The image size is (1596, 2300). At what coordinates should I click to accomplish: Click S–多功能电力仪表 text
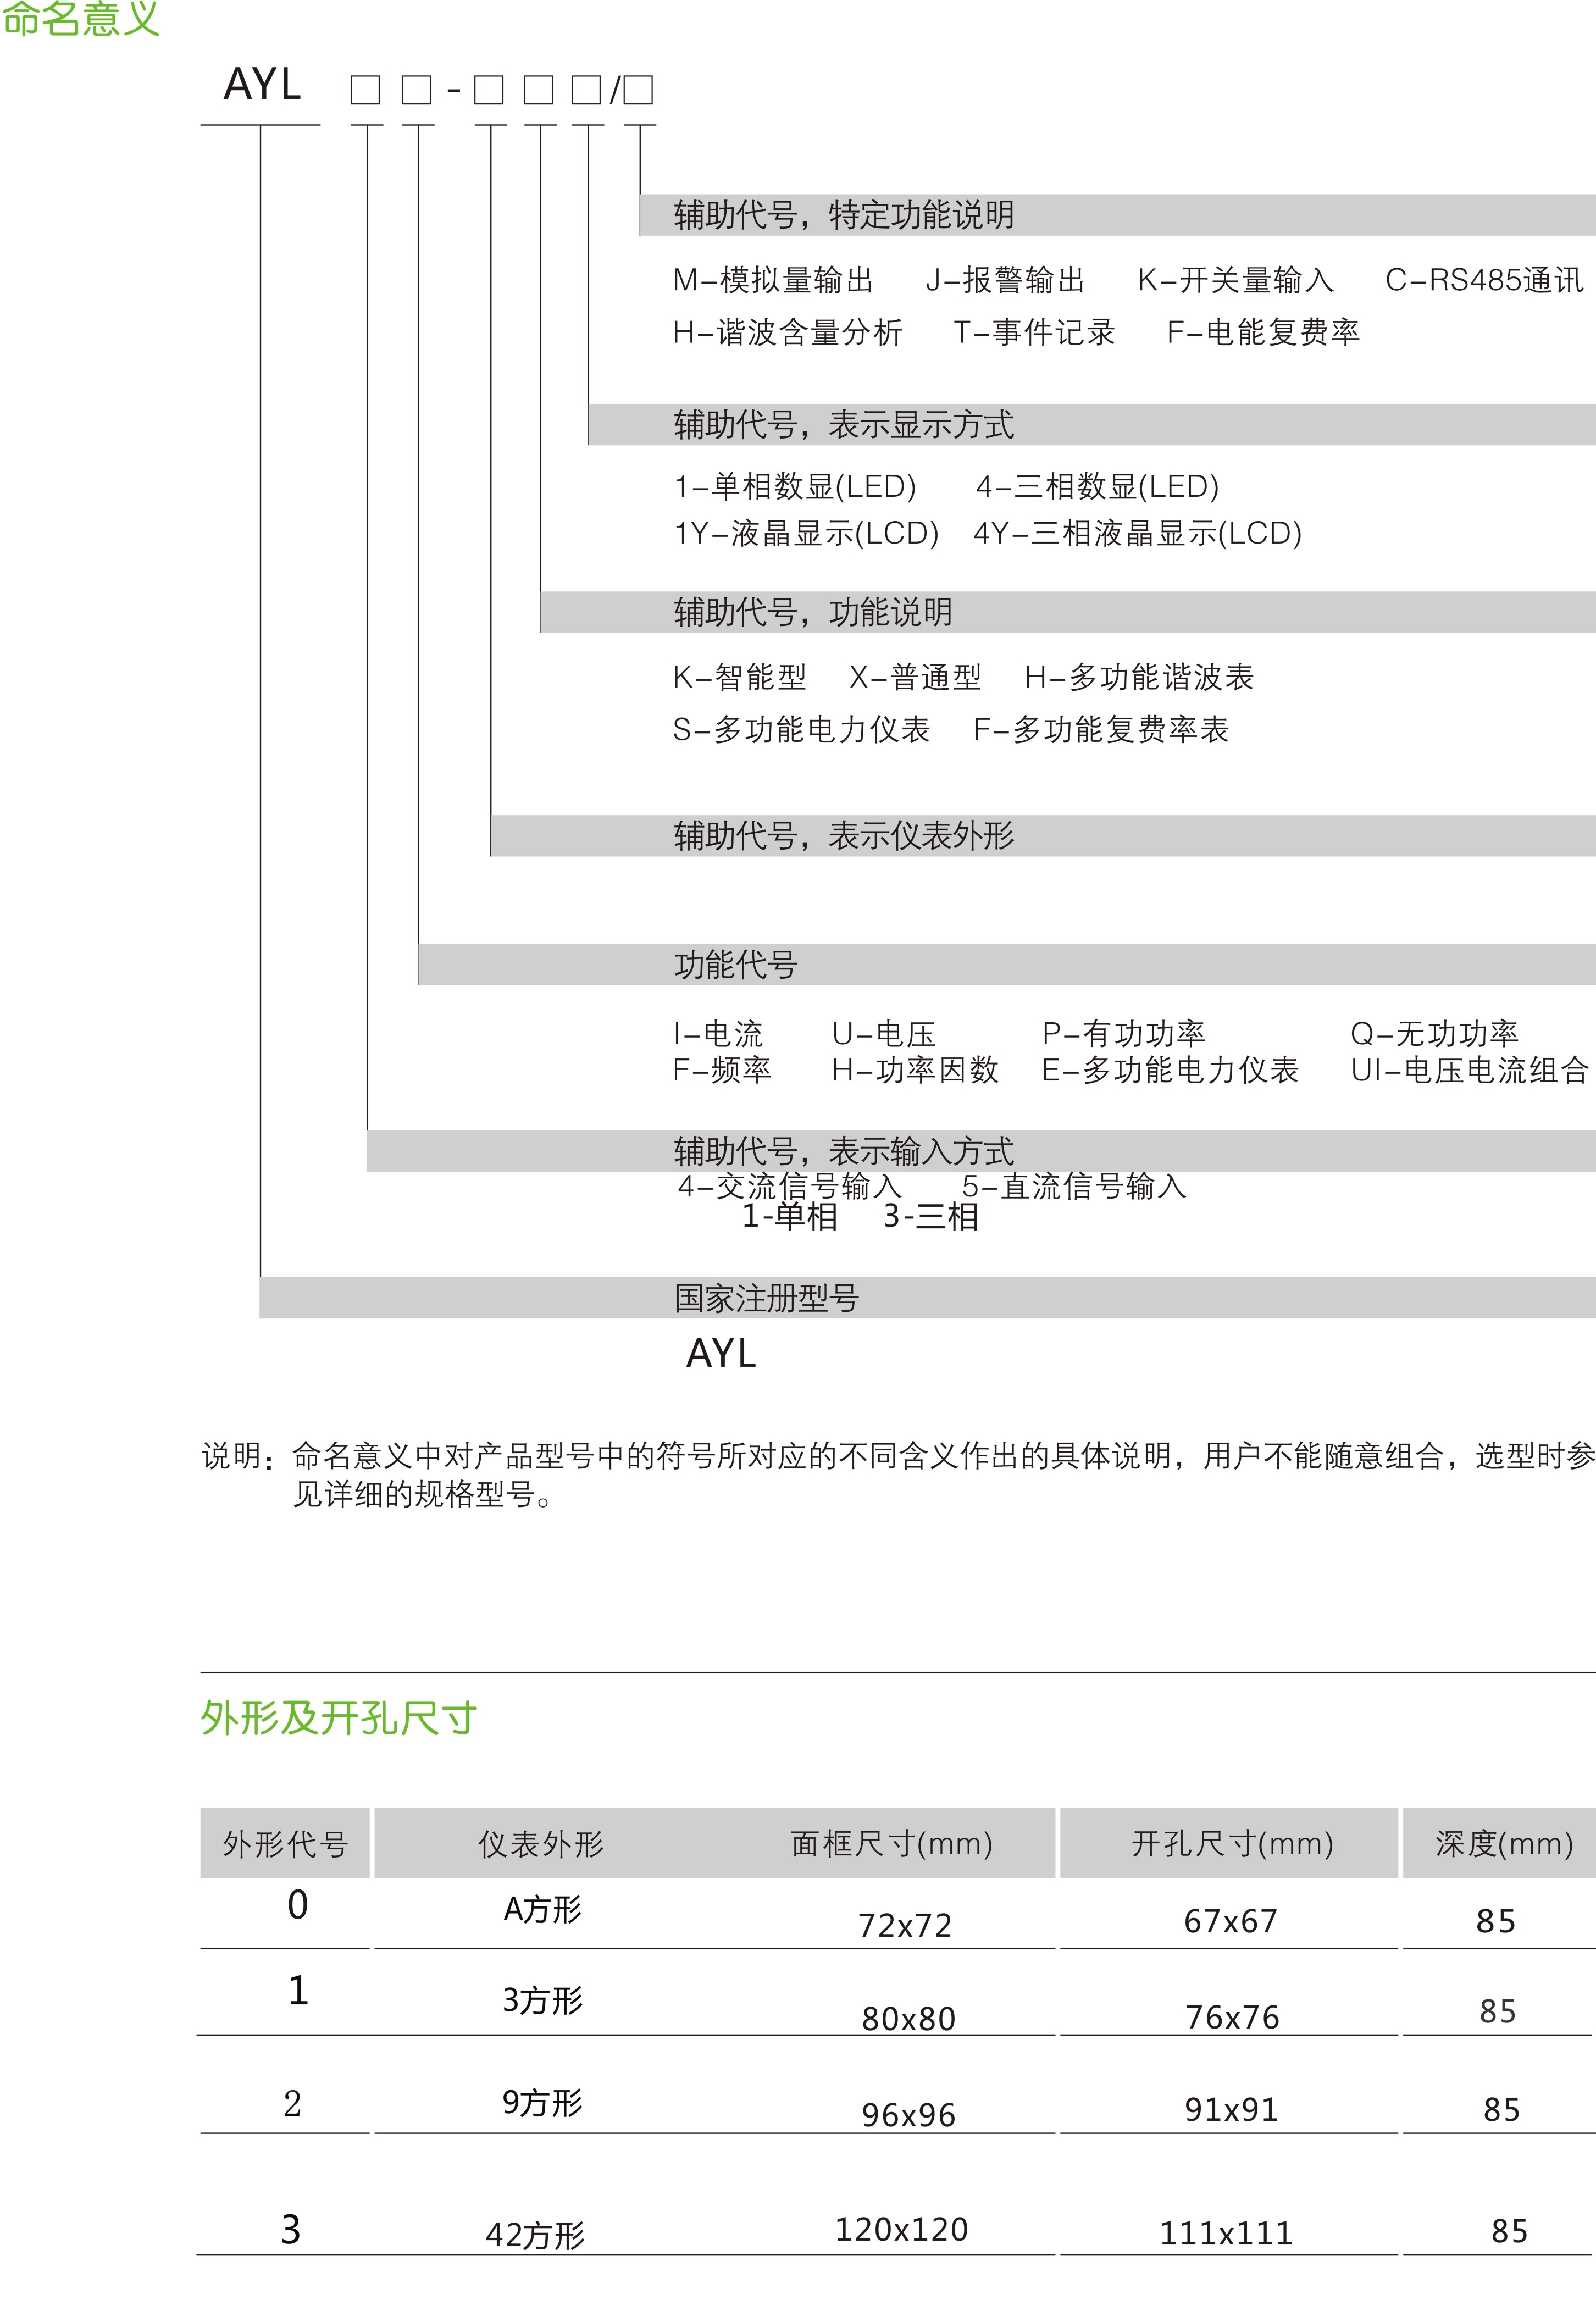coord(801,730)
